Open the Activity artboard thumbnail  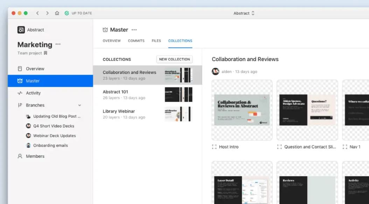pos(356,183)
